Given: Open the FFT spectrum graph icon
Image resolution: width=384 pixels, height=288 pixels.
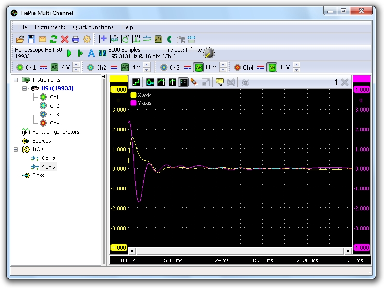Looking at the screenshot, I should (x=136, y=39).
